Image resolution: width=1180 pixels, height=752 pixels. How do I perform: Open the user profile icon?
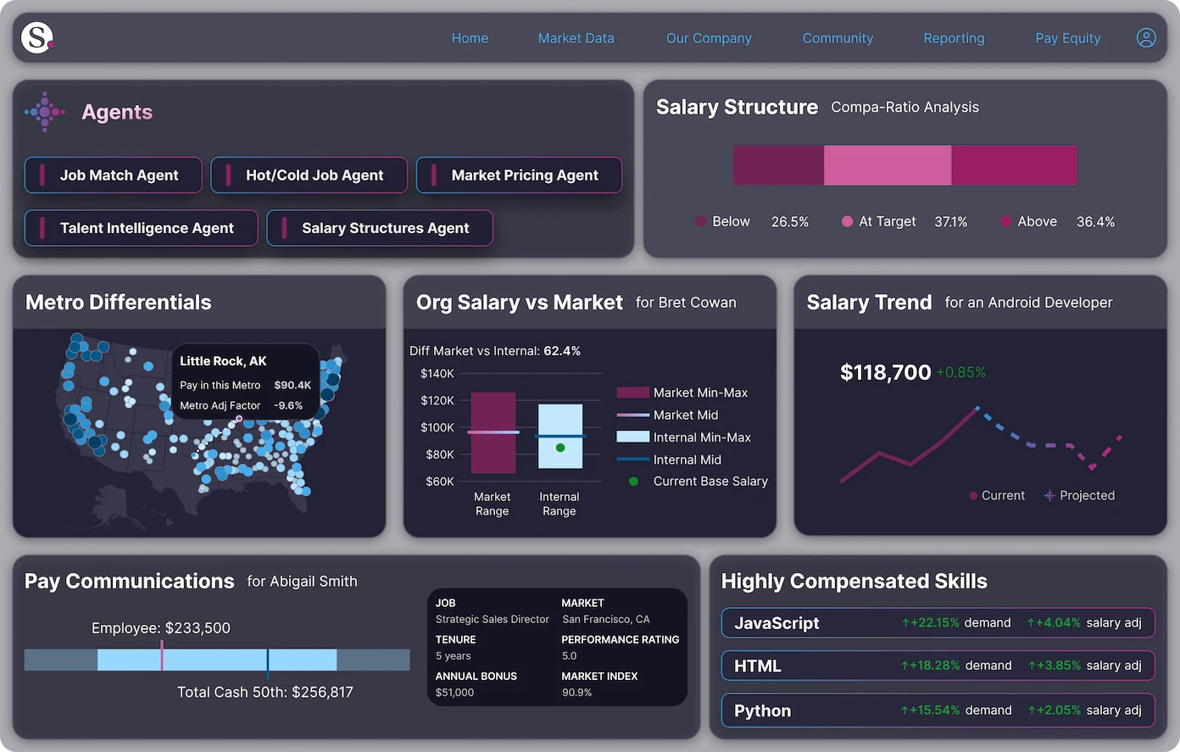point(1146,38)
